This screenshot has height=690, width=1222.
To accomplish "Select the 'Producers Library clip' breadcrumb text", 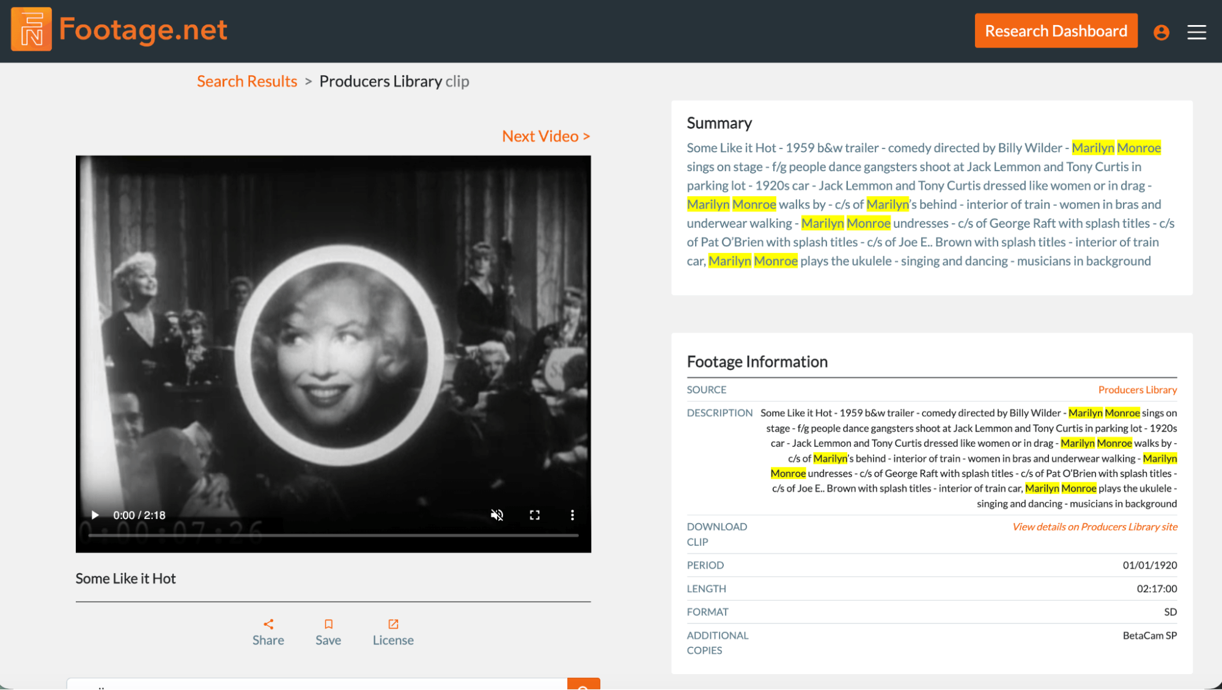I will click(x=394, y=81).
